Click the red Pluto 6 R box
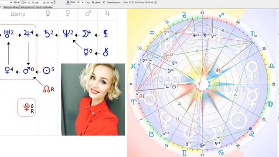 tap(27, 107)
